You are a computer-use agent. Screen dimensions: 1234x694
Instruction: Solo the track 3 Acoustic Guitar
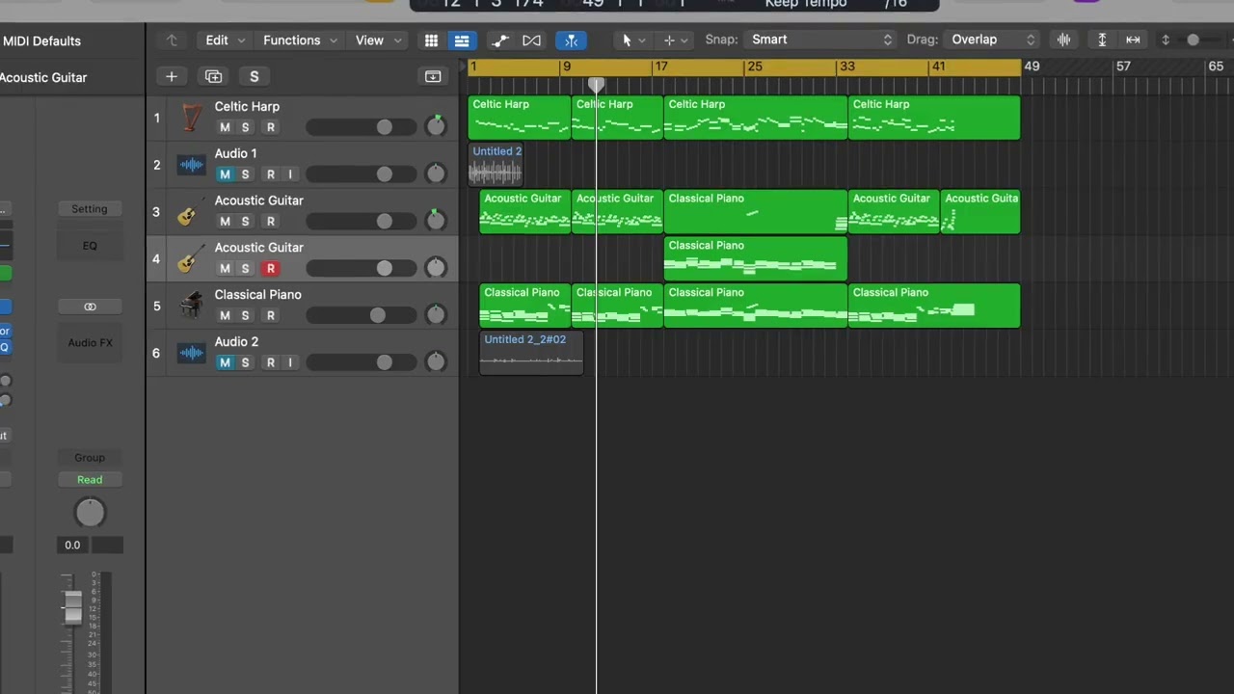tap(245, 222)
